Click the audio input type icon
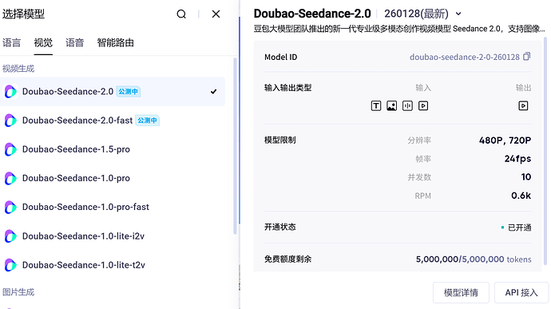This screenshot has width=551, height=309. click(x=407, y=105)
